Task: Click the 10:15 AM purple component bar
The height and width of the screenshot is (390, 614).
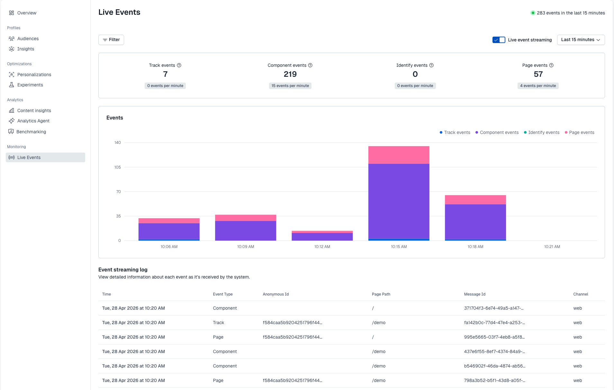Action: (399, 201)
